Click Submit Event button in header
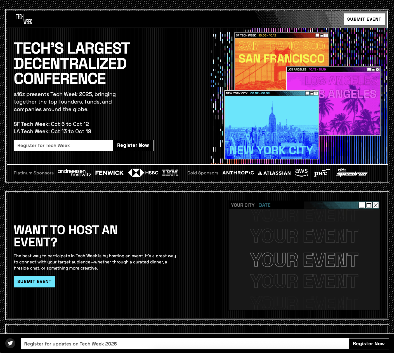 tap(364, 19)
